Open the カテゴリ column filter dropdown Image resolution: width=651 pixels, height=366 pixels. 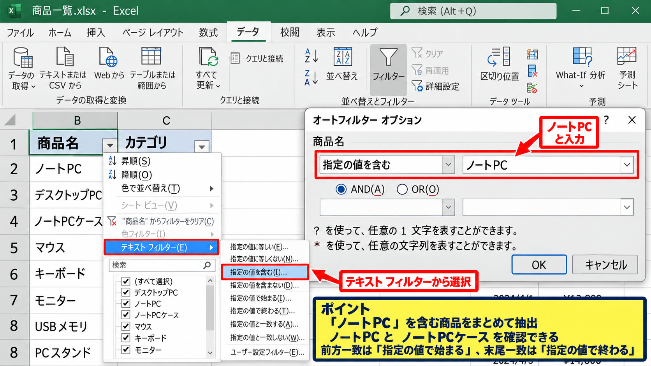[202, 147]
